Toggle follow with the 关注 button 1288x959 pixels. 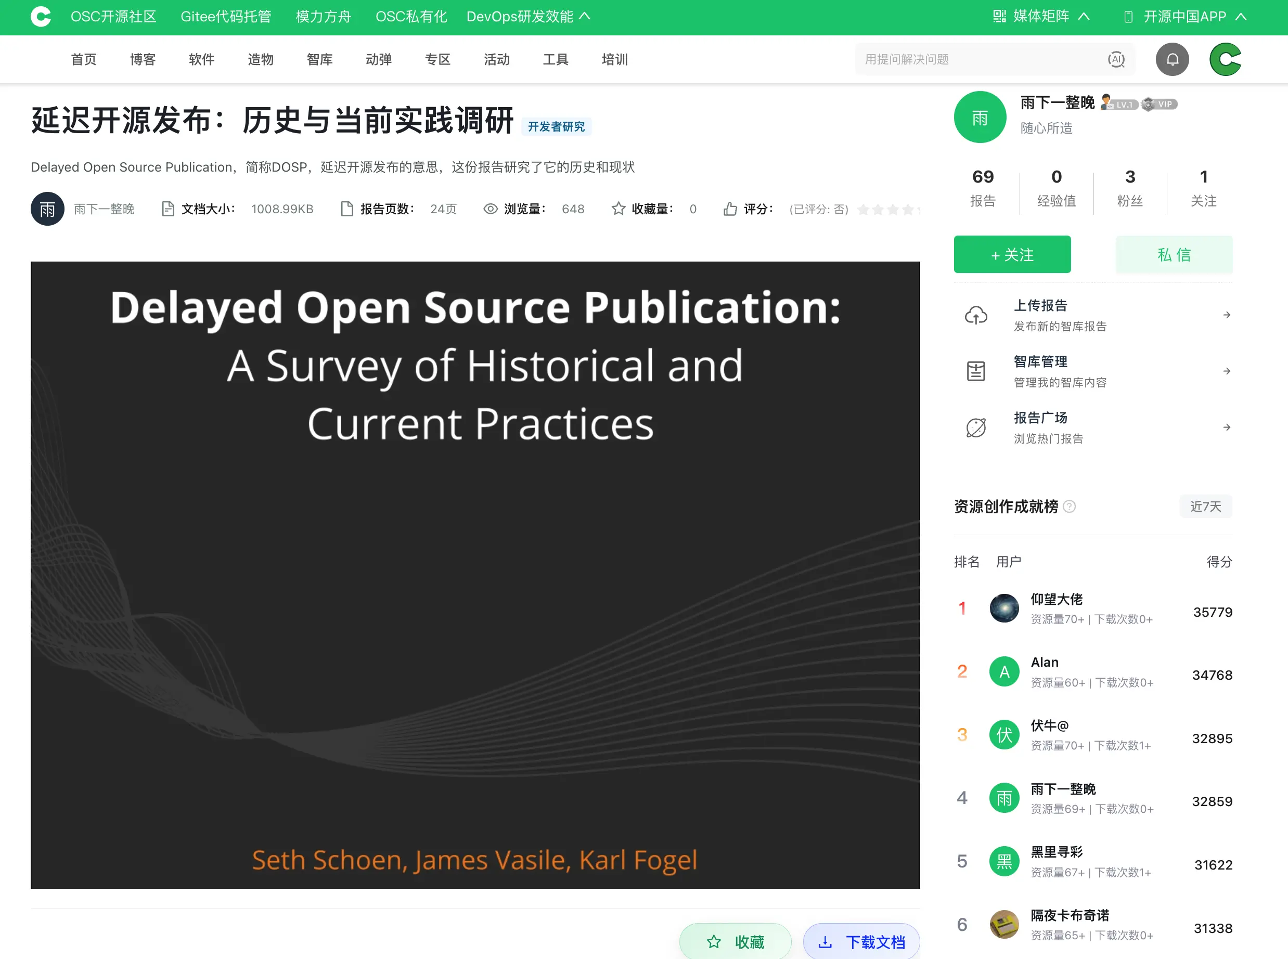coord(1012,255)
